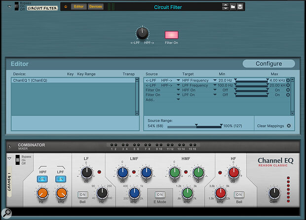Open HPF On target dropdown
Screen dimensions: 306x220
pos(215,90)
